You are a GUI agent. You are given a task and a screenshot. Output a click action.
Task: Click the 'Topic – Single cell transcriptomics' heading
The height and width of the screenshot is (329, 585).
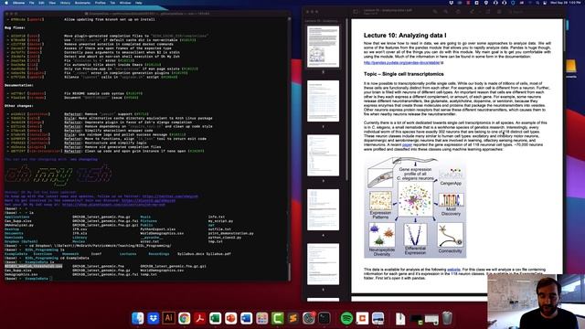click(x=404, y=74)
